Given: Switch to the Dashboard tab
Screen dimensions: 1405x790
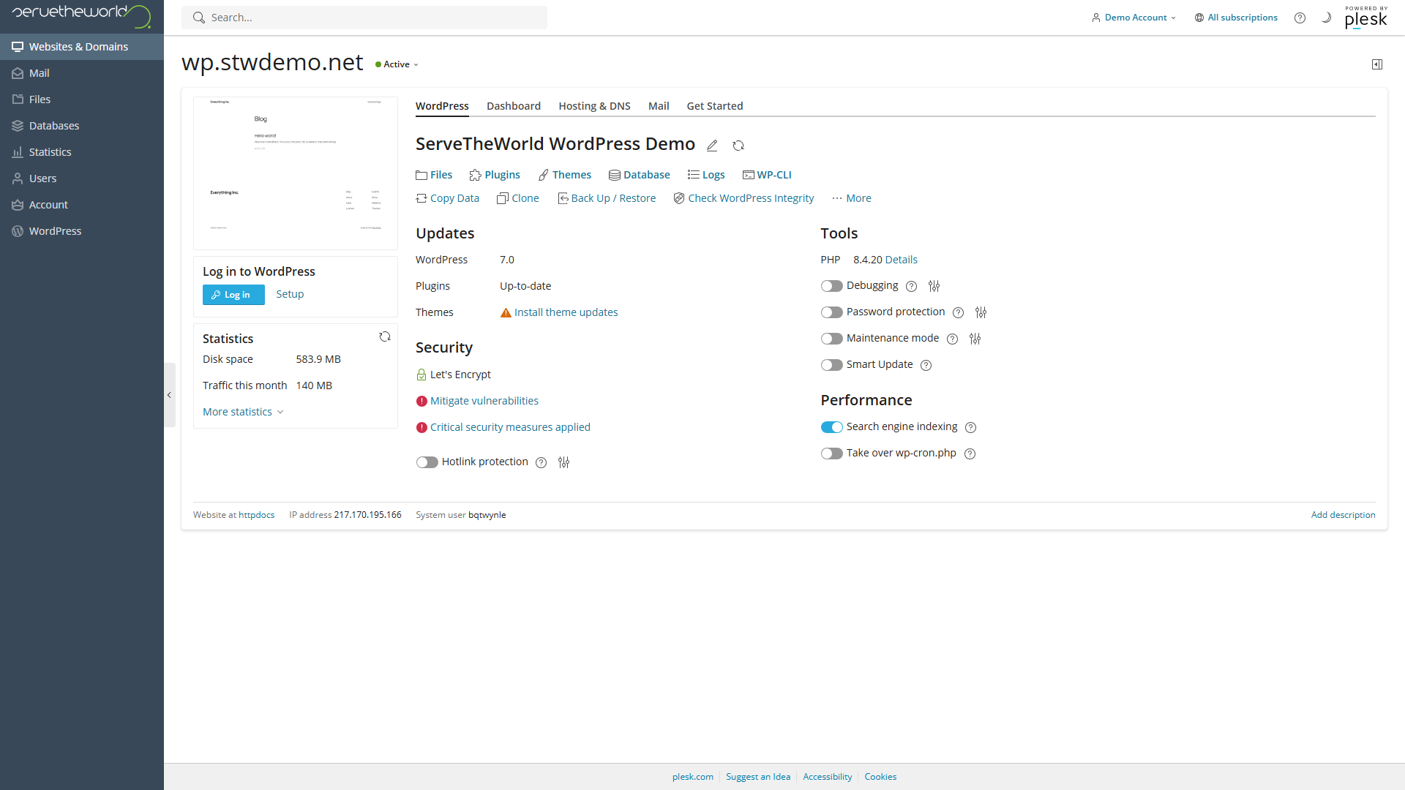Looking at the screenshot, I should (x=514, y=106).
